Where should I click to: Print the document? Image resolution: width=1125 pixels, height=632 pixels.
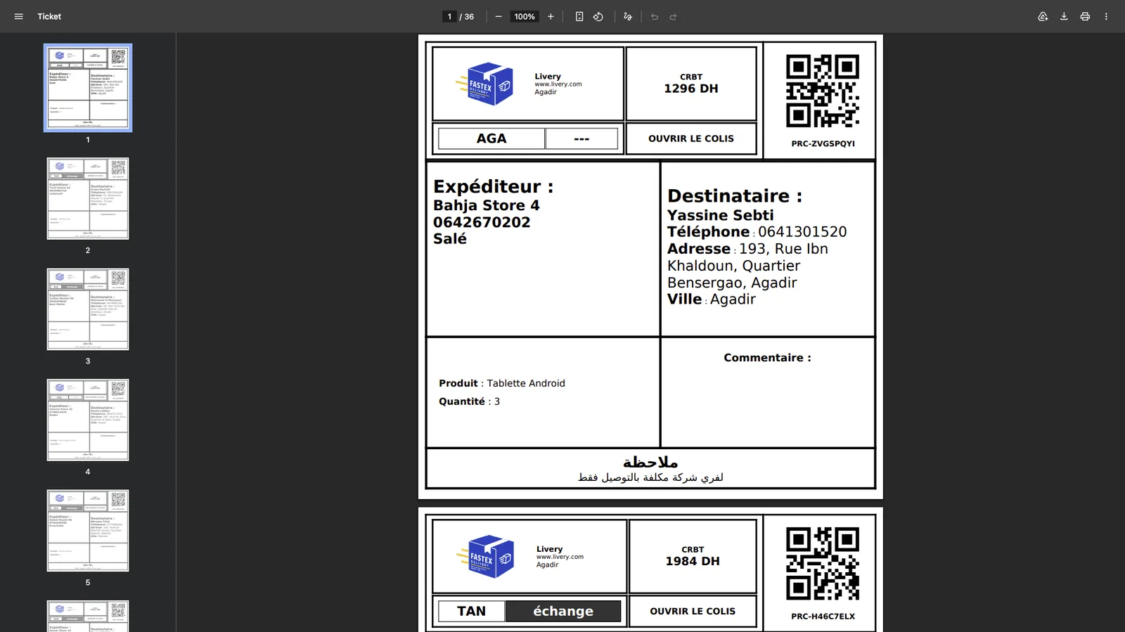pos(1085,16)
